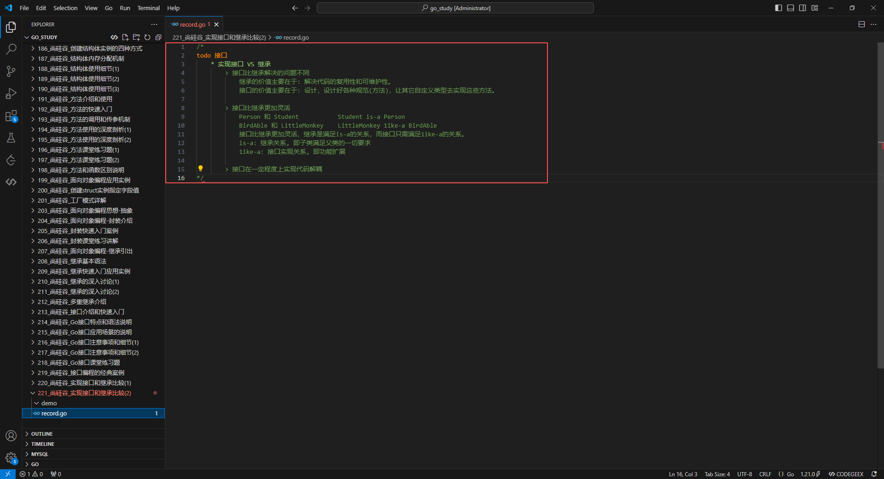This screenshot has height=479, width=884.
Task: Open the Run and Debug view
Action: 11,93
